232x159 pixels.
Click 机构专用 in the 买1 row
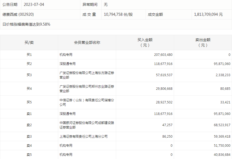[66, 55]
